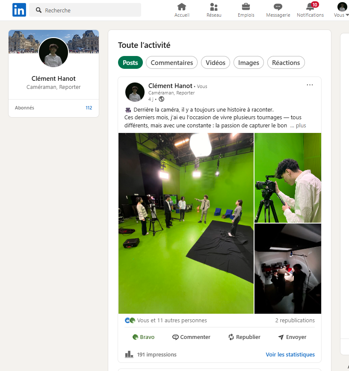Select the Réactions filter
This screenshot has width=349, height=371.
pos(286,62)
